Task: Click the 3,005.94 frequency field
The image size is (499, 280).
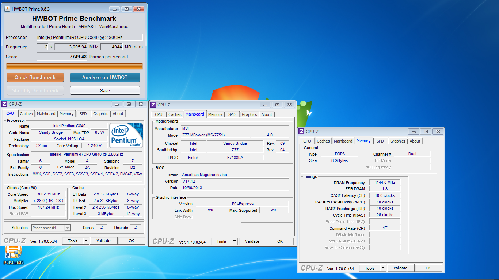Action: click(x=71, y=47)
